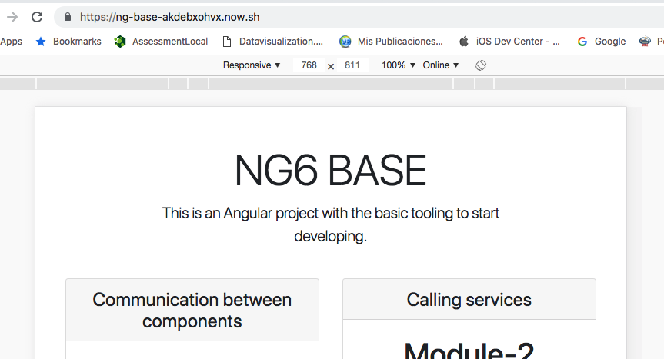Open the Mis Publicaciones bookmark

coord(400,42)
